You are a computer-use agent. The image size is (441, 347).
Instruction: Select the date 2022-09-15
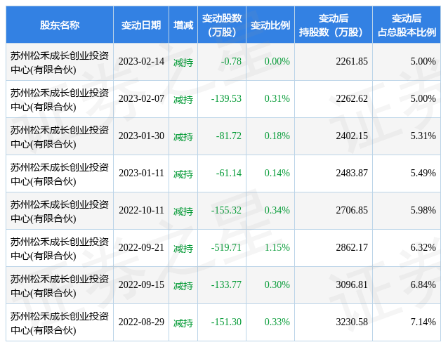click(141, 284)
